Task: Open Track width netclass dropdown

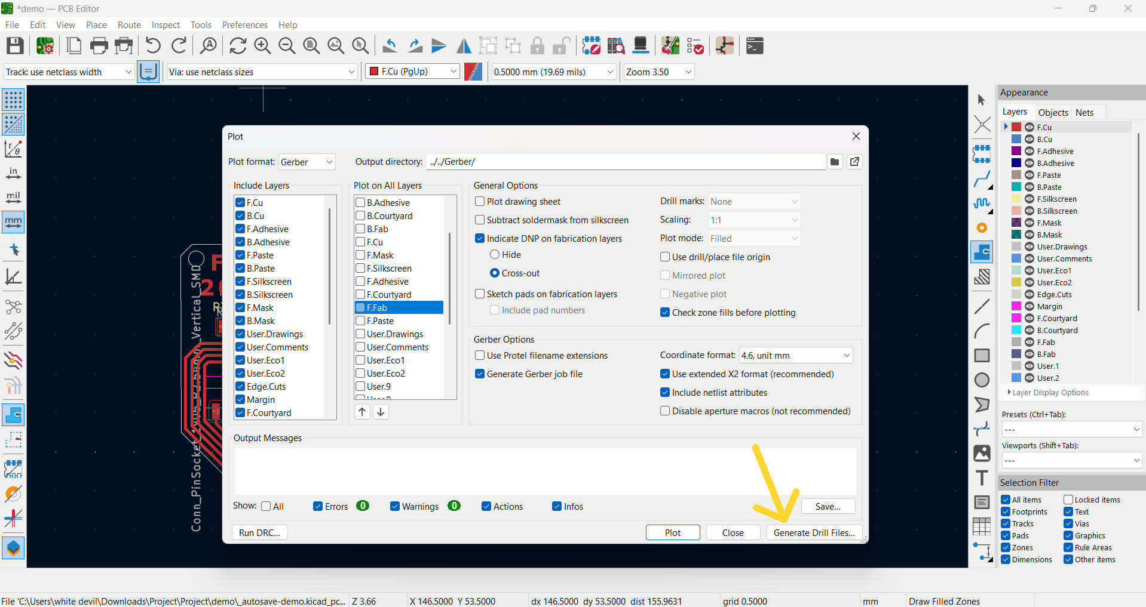Action: tap(69, 72)
